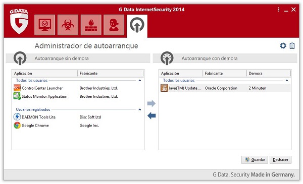Screen dimensions: 303x184
Task: Open the Security Center monitor tab
Action: tap(44, 25)
